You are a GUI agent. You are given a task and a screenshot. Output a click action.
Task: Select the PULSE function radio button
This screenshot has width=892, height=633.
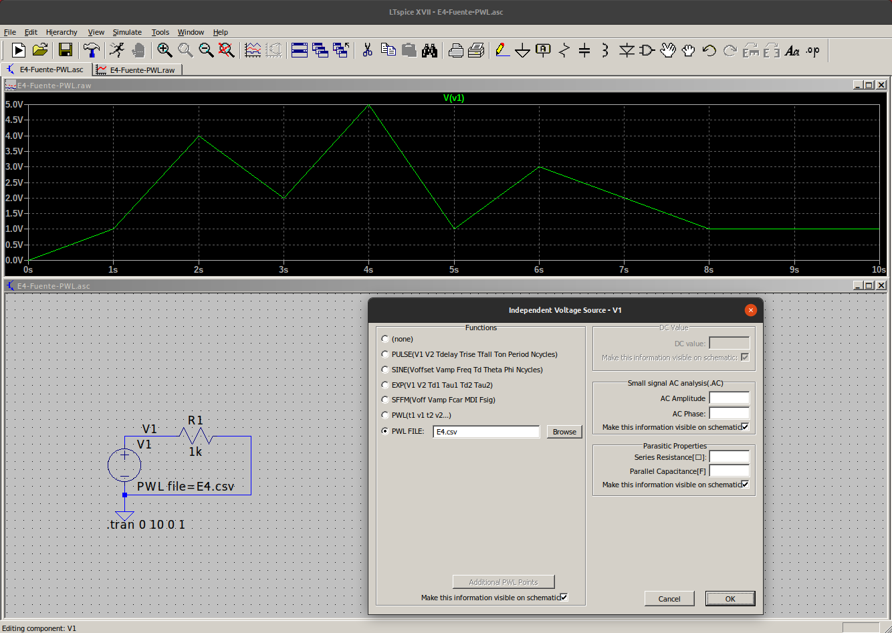tap(385, 354)
